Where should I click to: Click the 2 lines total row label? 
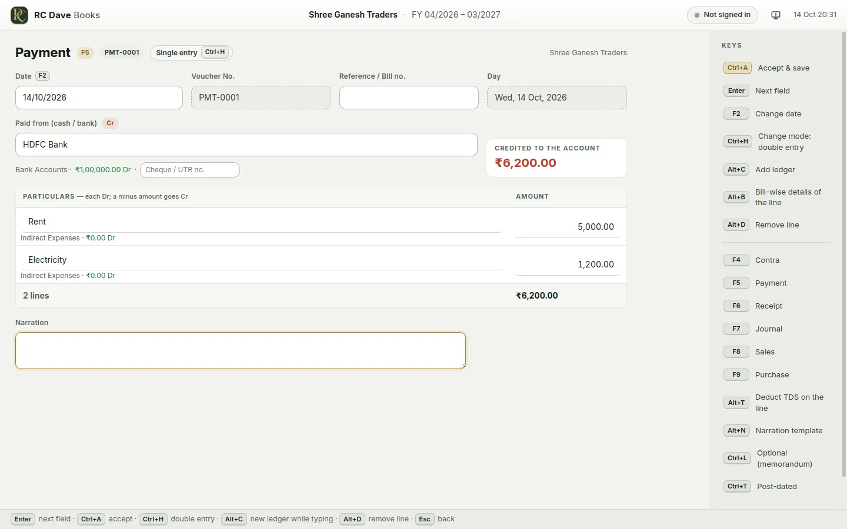pos(36,296)
